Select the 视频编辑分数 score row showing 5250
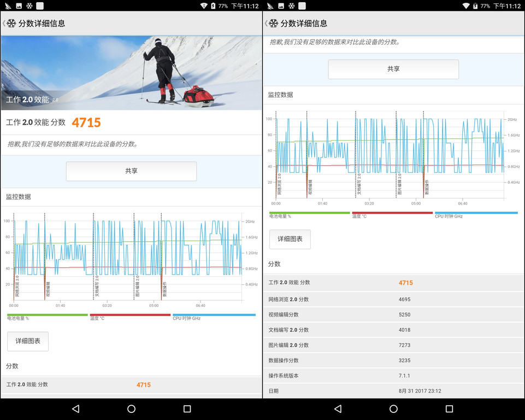Viewport: 525px width, 420px height. 393,314
